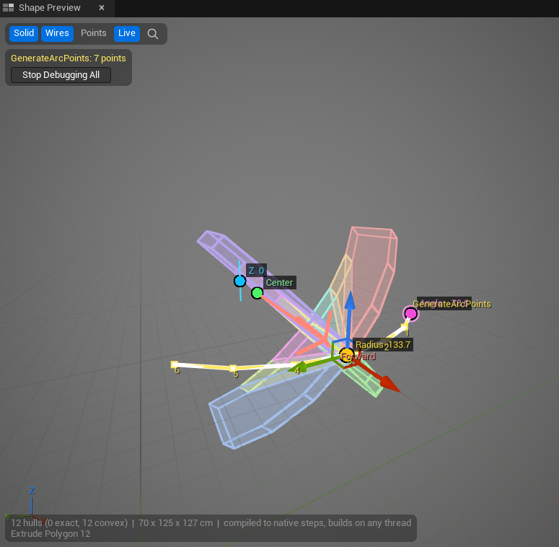Click the green Y-axis gizmo arrow
The height and width of the screenshot is (547, 559).
click(297, 367)
